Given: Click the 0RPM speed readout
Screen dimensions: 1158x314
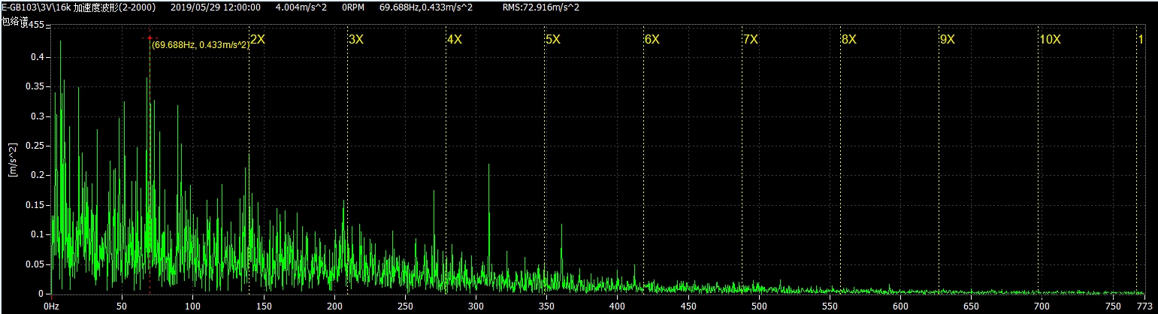Looking at the screenshot, I should click(353, 7).
